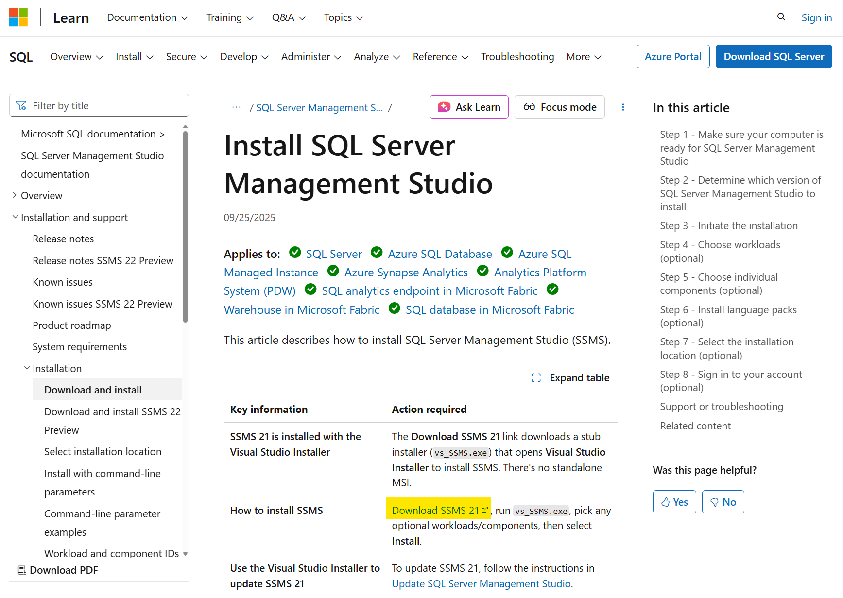Open the Documentation dropdown in top bar
Viewport: 843px width, 598px height.
coord(147,17)
